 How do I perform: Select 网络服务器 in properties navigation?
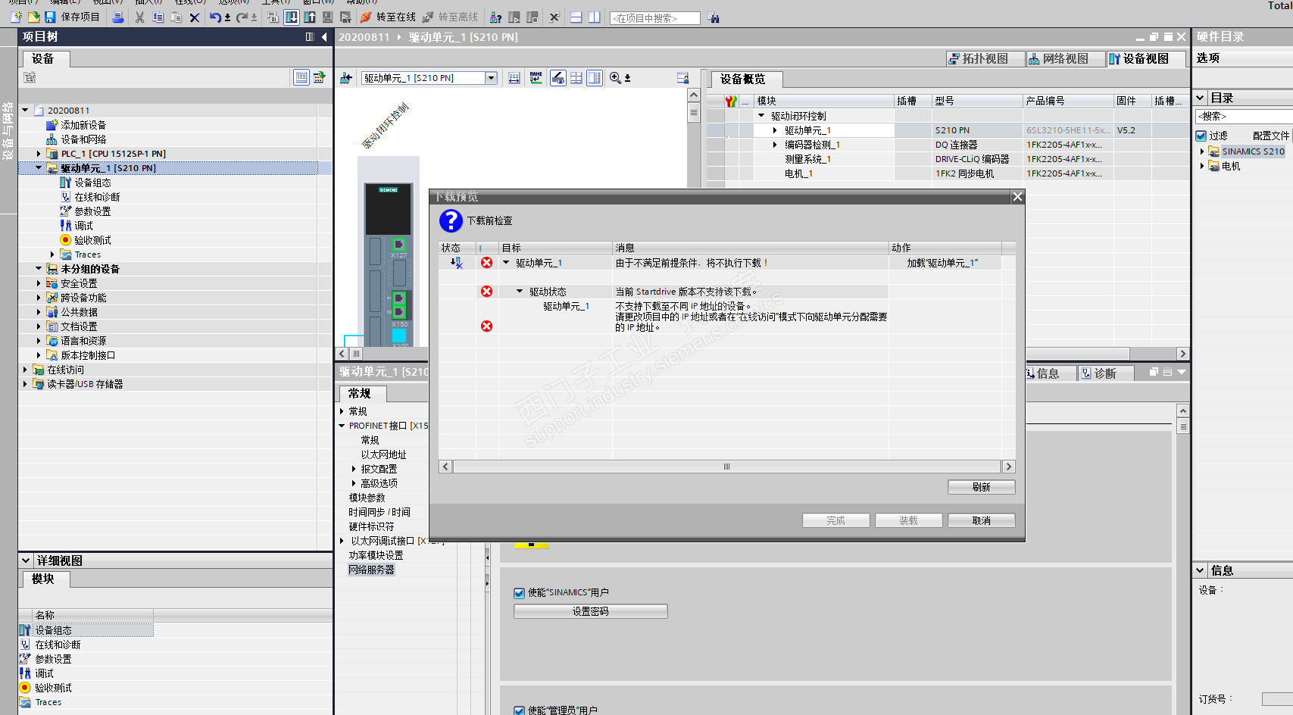pos(371,570)
